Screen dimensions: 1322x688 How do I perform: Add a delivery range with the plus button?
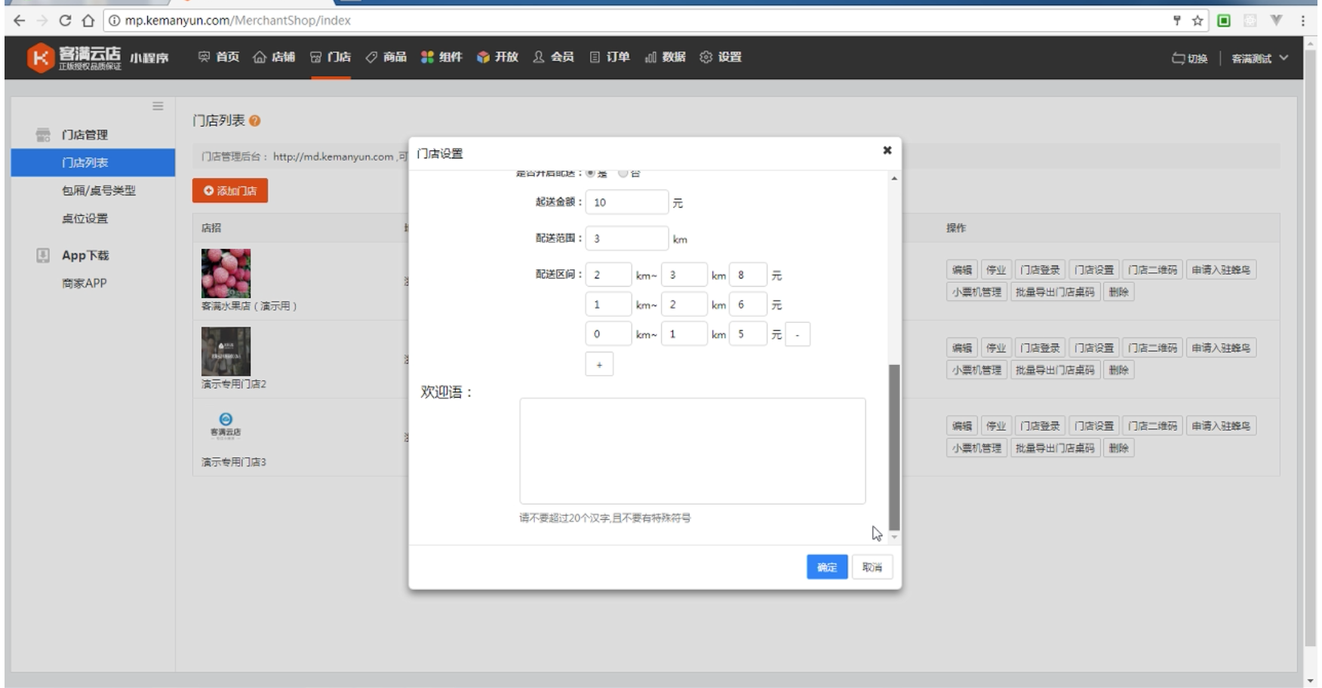pos(599,364)
